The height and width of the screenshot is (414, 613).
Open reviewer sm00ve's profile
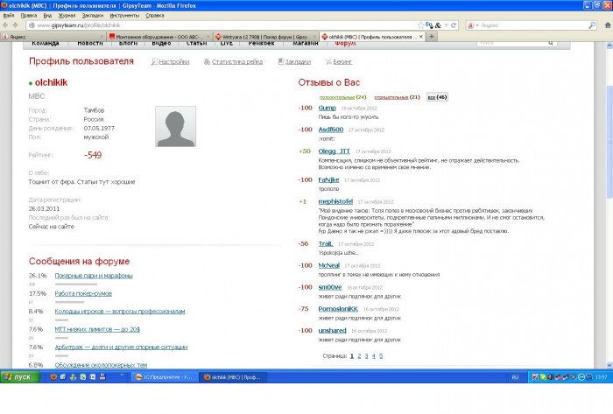coord(330,287)
